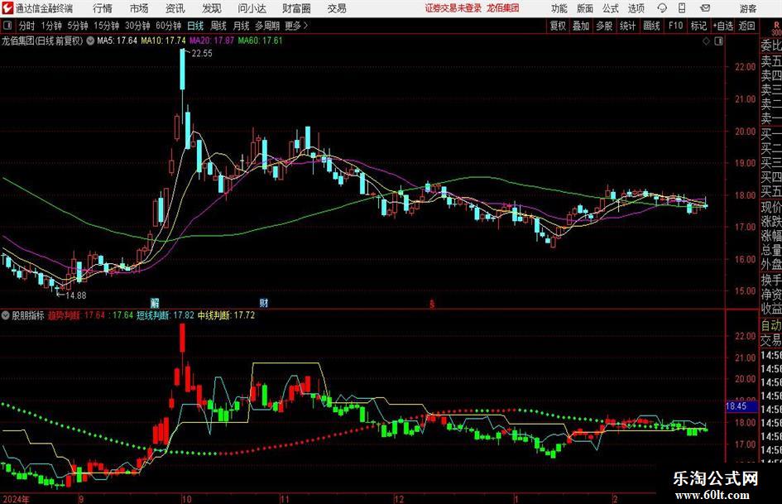
Task: Open settings circle next to 股朋指标
Action: coord(6,315)
